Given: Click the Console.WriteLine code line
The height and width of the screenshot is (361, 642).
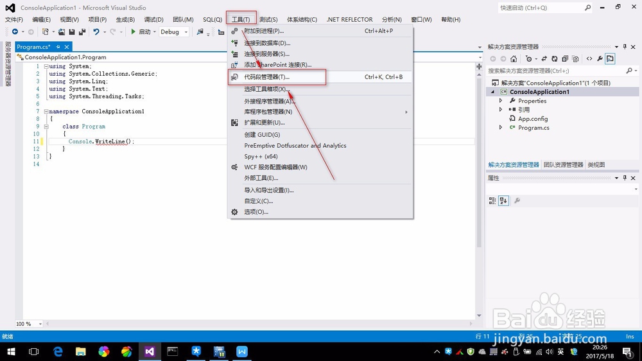Looking at the screenshot, I should (101, 141).
